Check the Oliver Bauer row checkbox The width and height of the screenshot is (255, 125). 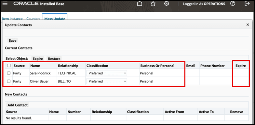[9, 81]
